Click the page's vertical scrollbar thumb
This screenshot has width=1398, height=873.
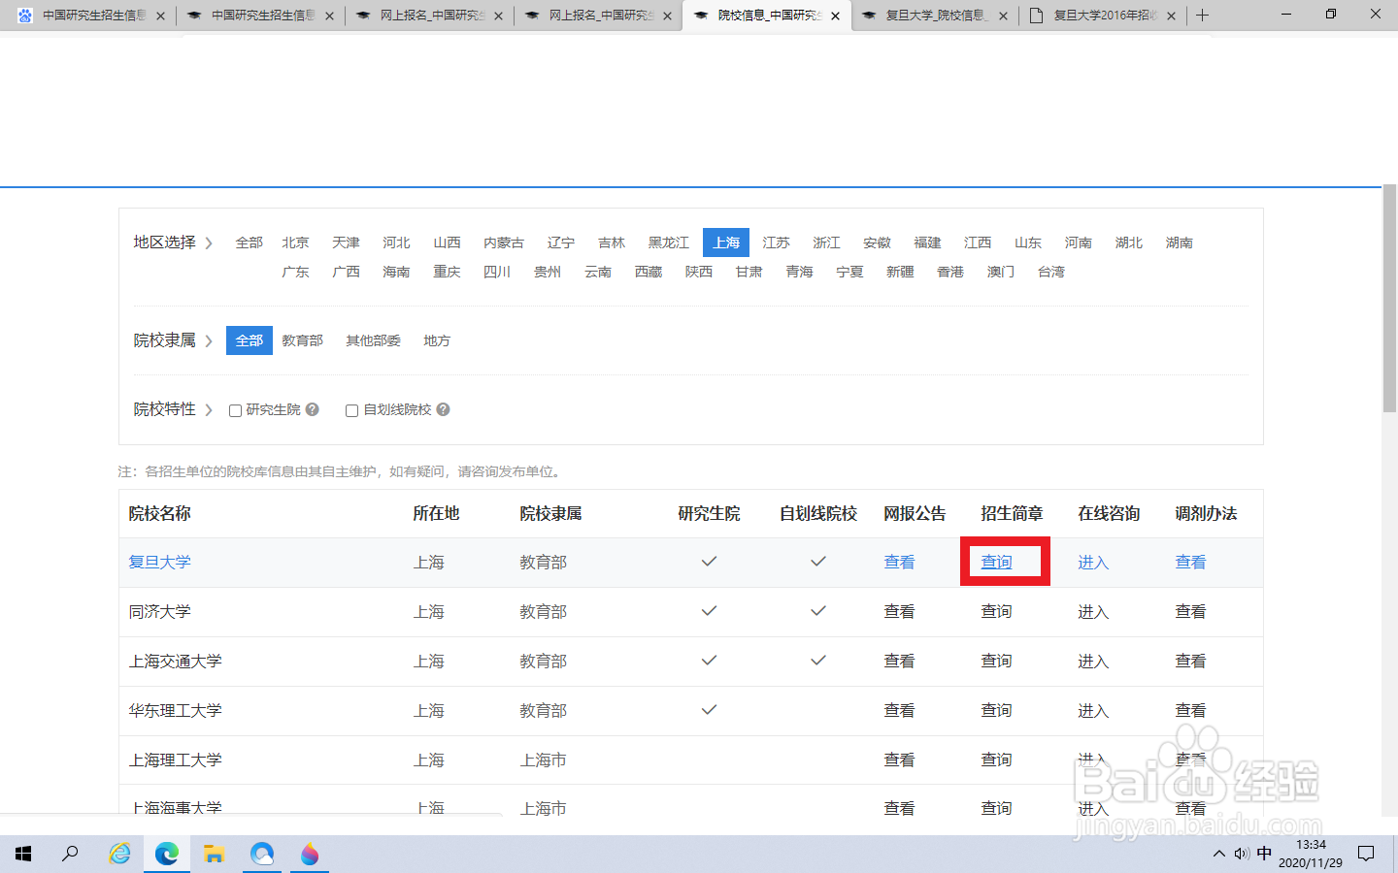click(x=1389, y=299)
